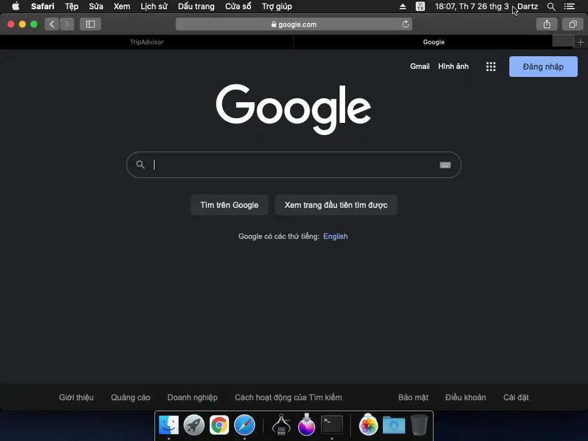Open Giới thiệu footer link
The image size is (588, 441).
click(76, 397)
